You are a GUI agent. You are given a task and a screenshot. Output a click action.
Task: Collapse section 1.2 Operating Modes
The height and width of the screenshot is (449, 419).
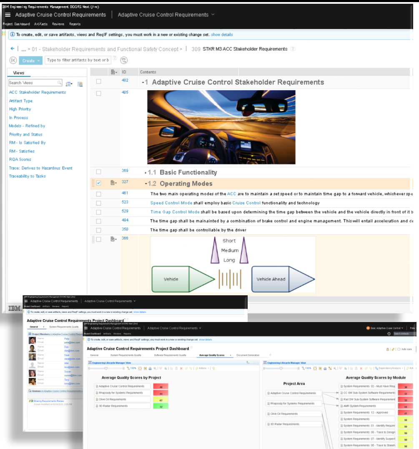pos(146,184)
